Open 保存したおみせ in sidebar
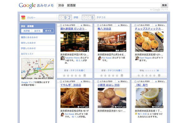The image size is (188, 123). [x=28, y=43]
